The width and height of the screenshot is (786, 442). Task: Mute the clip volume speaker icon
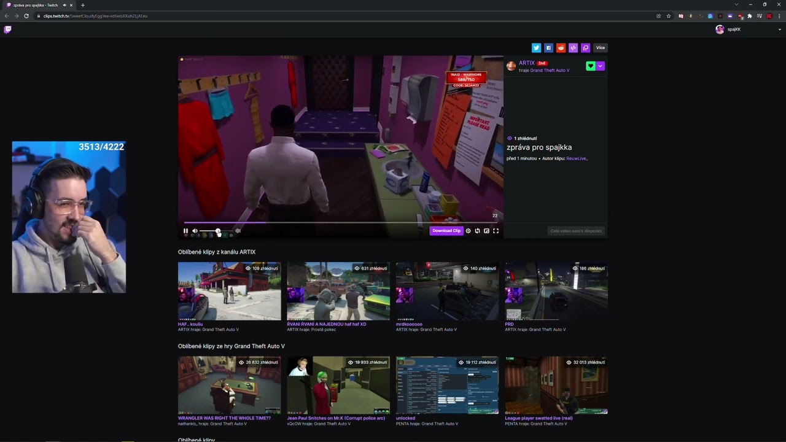pos(195,231)
